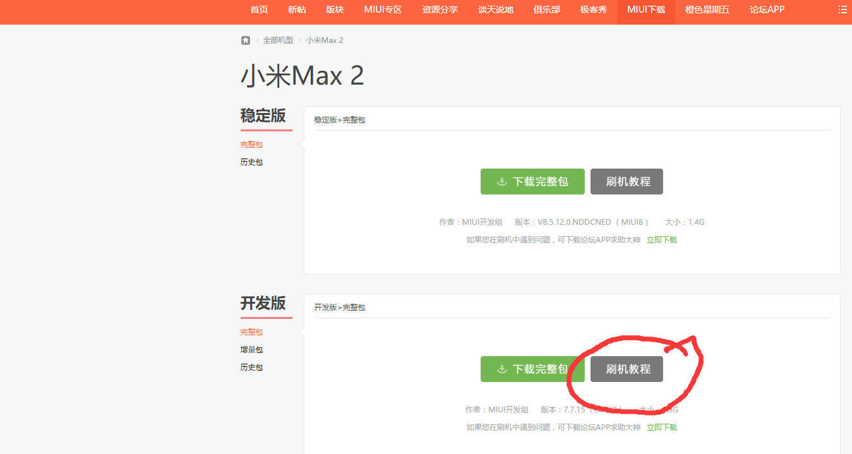This screenshot has width=852, height=454.
Task: Open 论坛APP nav item
Action: 767,9
